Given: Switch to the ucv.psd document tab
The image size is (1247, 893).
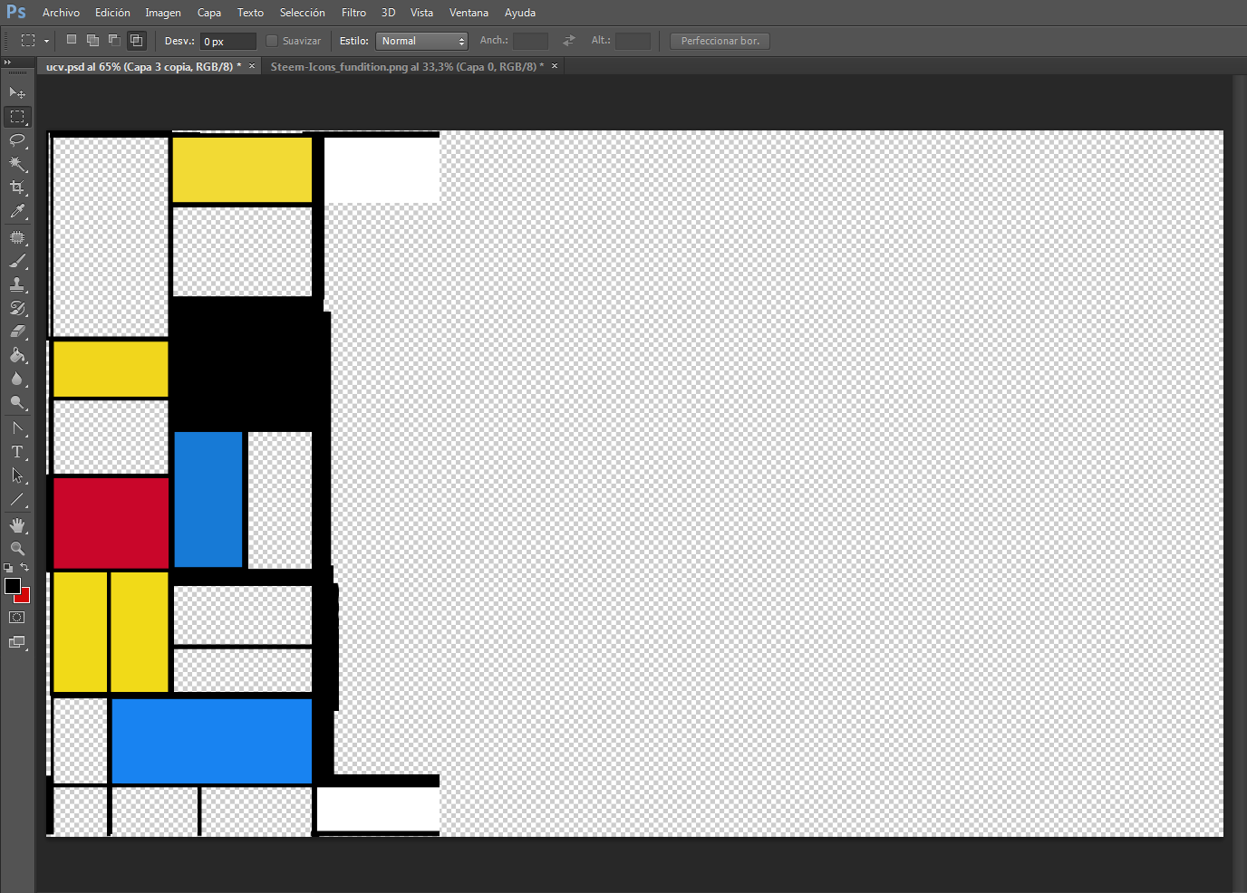Looking at the screenshot, I should pos(143,67).
